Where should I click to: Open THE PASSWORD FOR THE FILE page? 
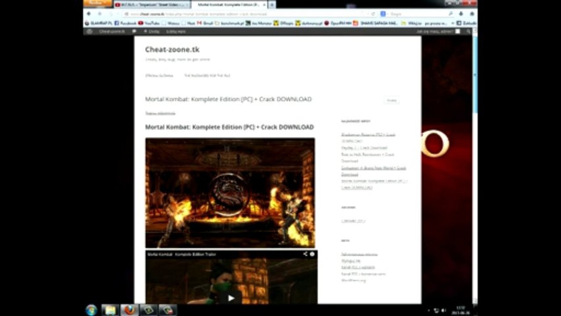[207, 75]
